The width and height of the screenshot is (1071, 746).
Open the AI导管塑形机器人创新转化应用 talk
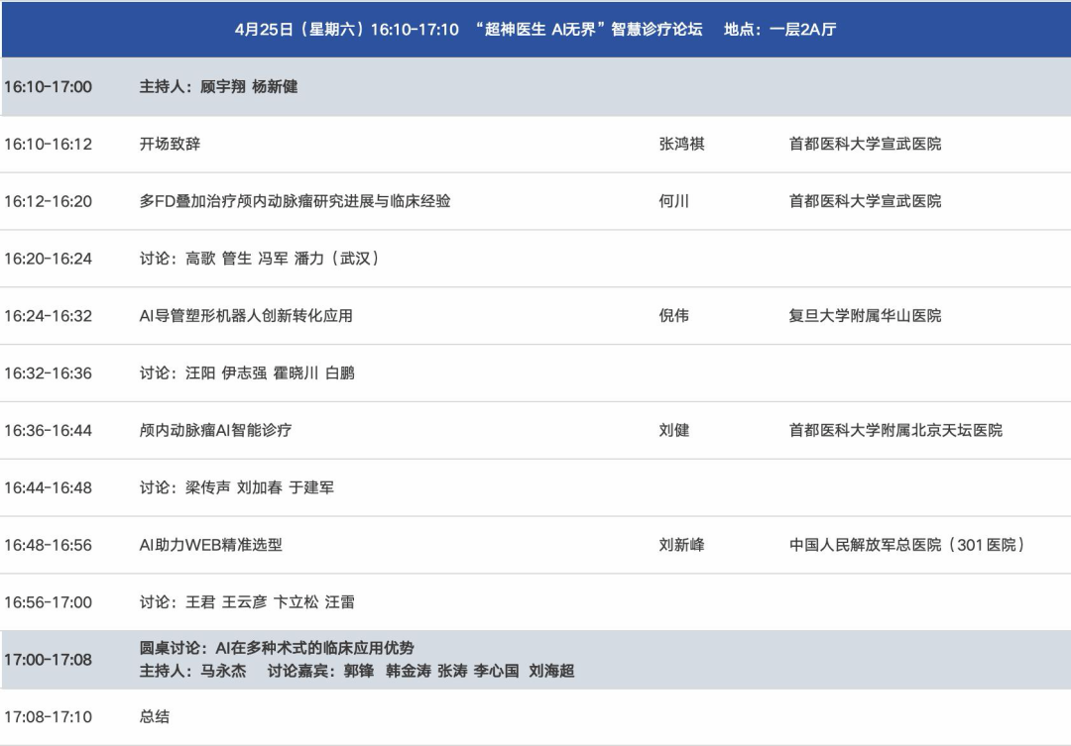click(x=246, y=316)
